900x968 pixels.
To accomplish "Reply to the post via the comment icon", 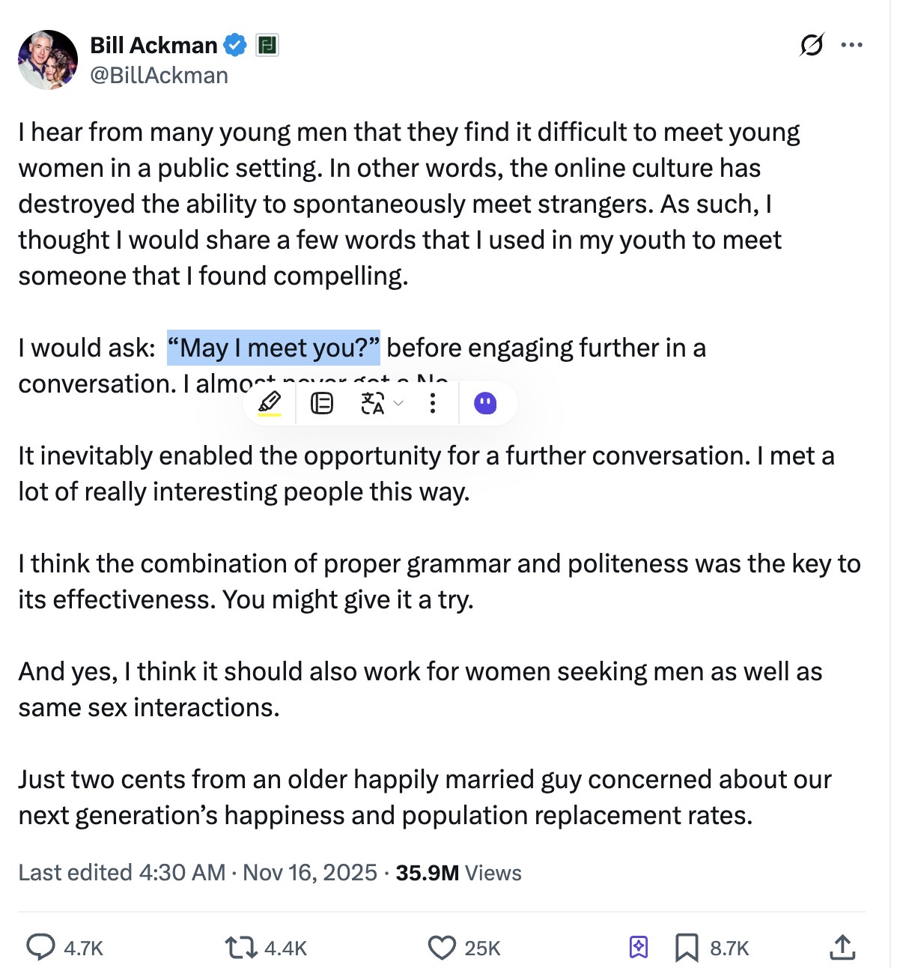I will [x=40, y=947].
